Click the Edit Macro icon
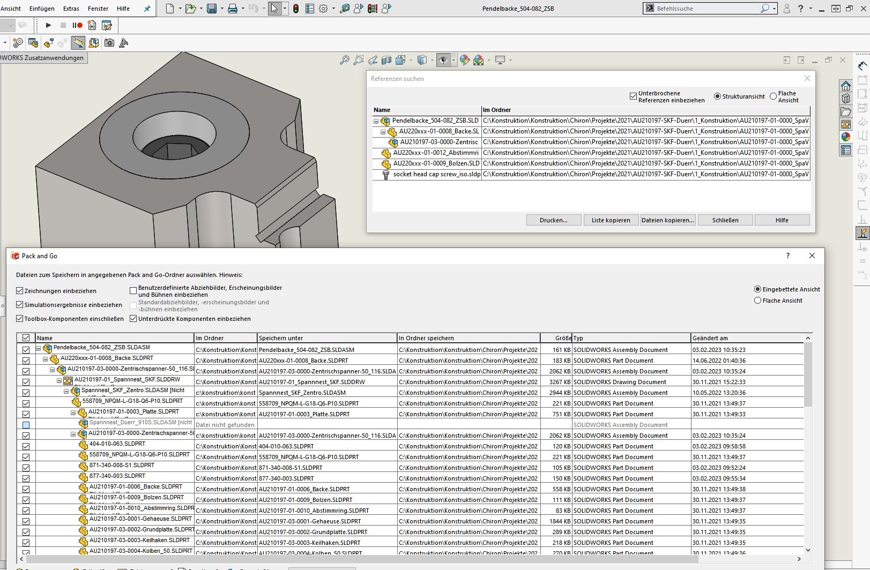 pos(107,25)
